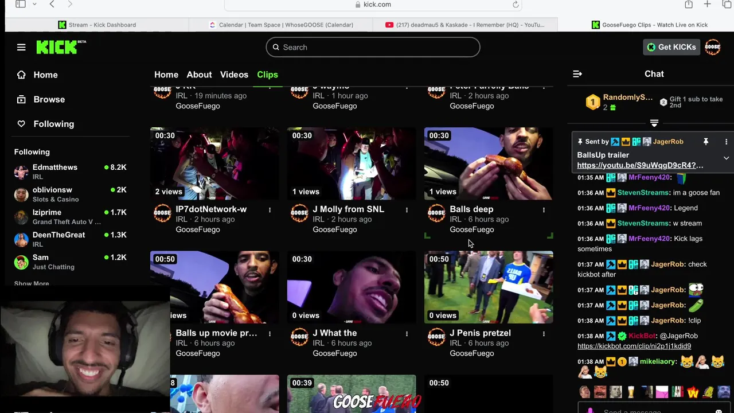Click JagerRob username in pinned message
Screen dimensions: 734x413
tap(668, 142)
